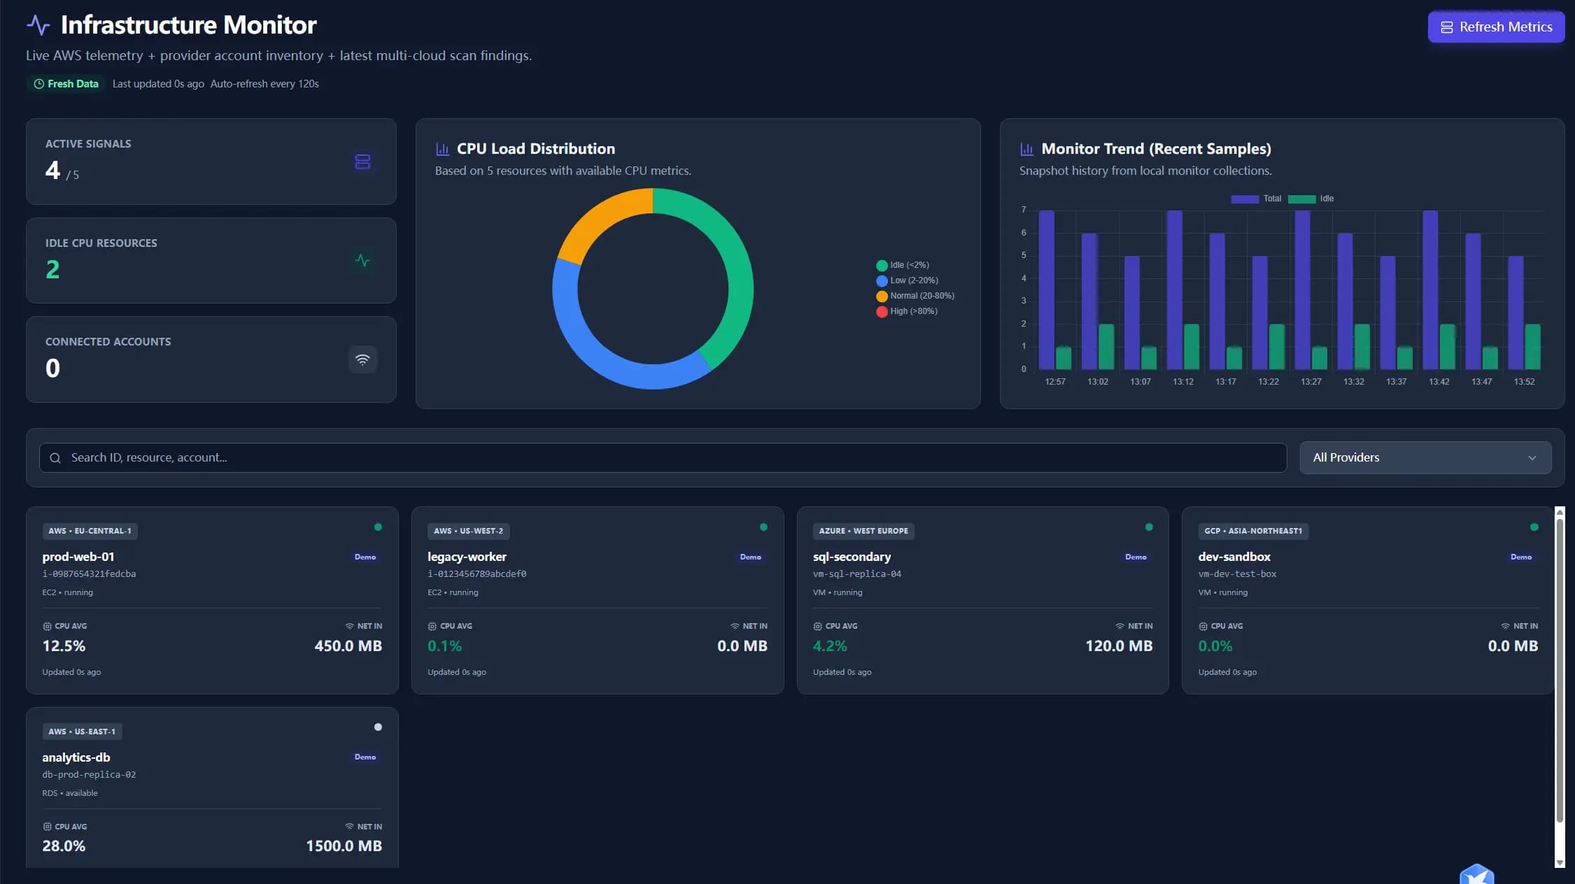Click the Infrastructure Monitor pulse logo icon

(x=38, y=25)
